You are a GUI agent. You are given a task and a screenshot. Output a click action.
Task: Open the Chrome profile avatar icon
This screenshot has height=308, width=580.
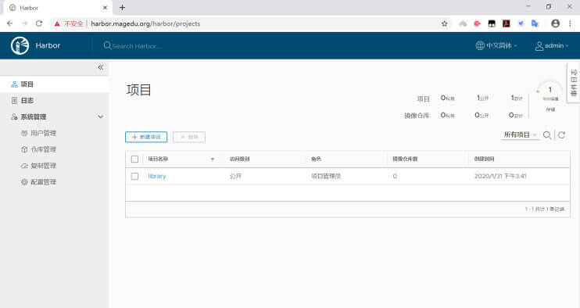[555, 23]
